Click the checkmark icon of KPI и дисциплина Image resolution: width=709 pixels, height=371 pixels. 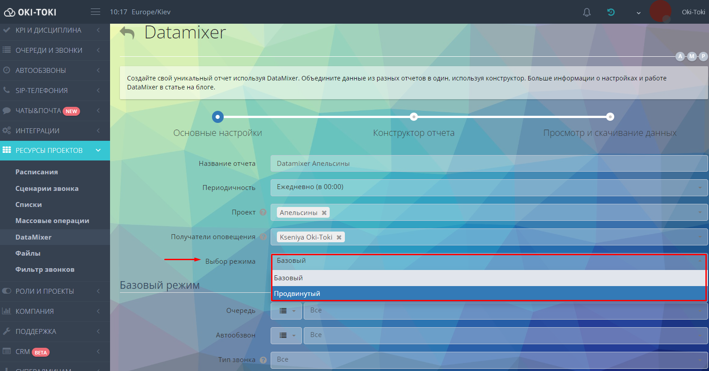pos(7,30)
